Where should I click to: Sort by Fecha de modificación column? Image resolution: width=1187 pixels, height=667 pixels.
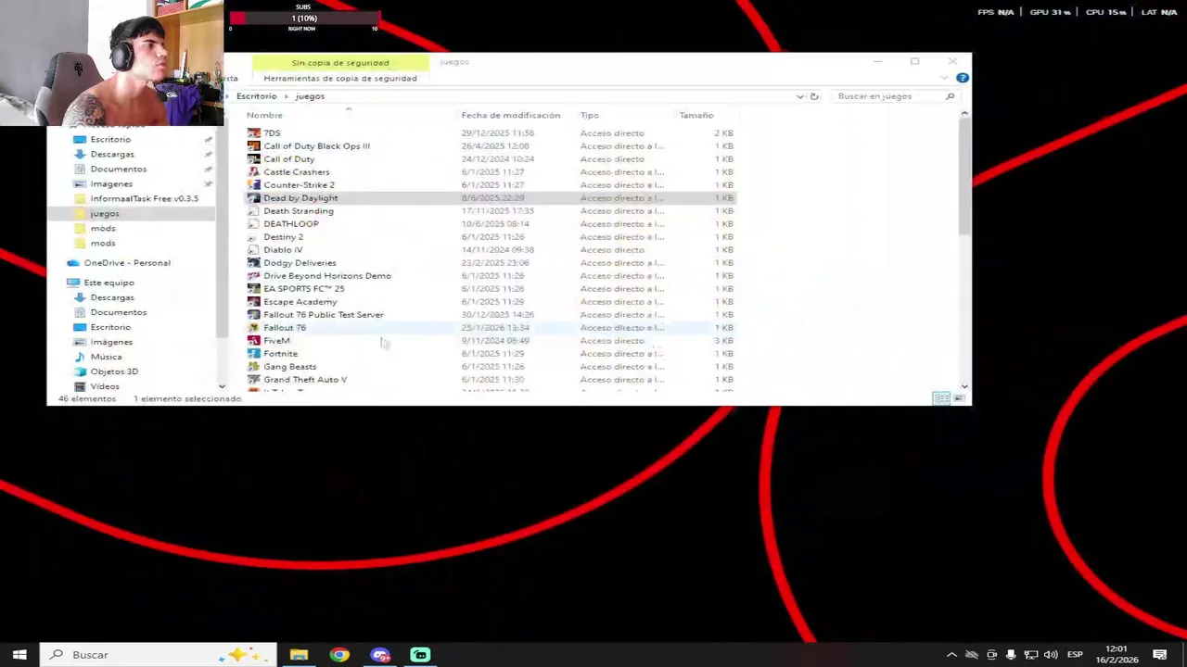pos(511,116)
